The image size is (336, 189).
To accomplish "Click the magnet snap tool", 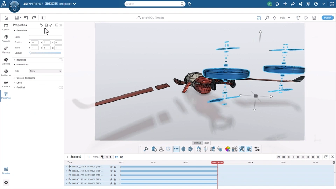I will [x=199, y=149].
